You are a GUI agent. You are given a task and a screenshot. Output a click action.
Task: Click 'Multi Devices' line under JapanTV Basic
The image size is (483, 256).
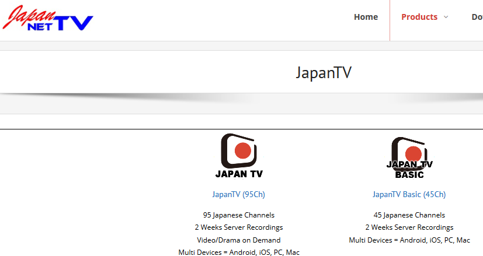pos(409,240)
